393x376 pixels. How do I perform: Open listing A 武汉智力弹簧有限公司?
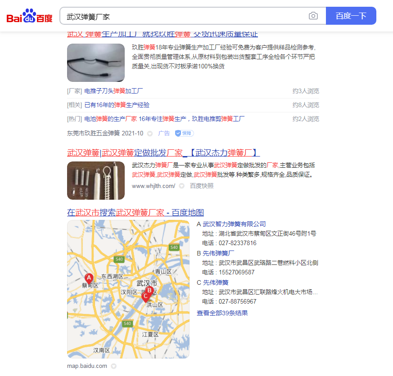click(234, 224)
